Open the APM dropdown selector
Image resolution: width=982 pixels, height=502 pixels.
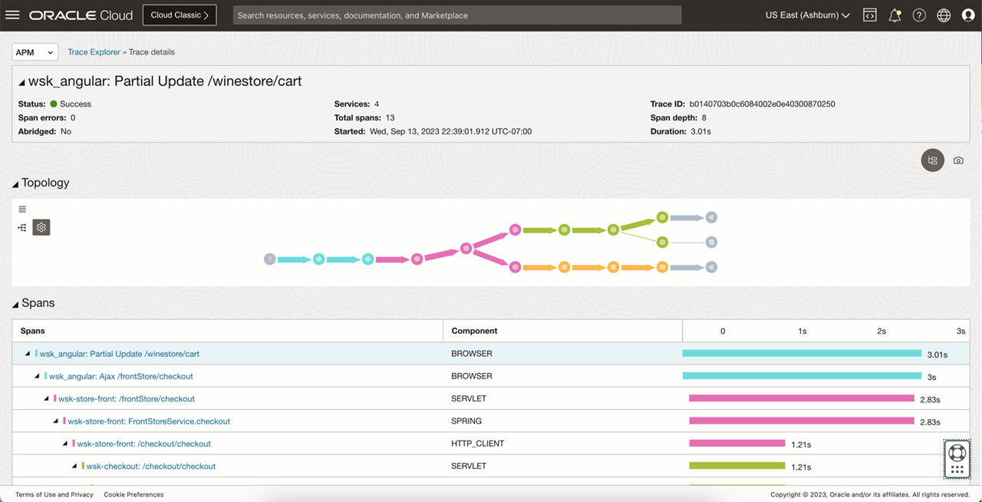[35, 52]
